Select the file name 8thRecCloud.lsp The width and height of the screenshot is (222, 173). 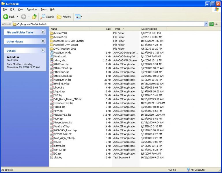(x=63, y=76)
